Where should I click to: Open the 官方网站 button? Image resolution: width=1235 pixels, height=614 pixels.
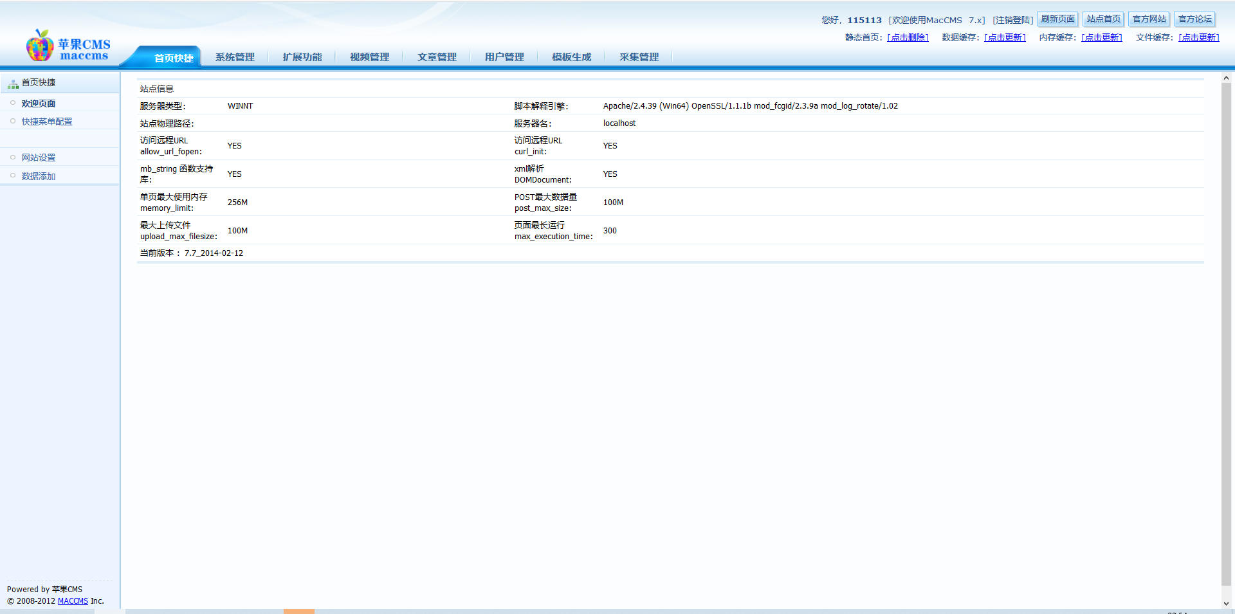point(1149,19)
